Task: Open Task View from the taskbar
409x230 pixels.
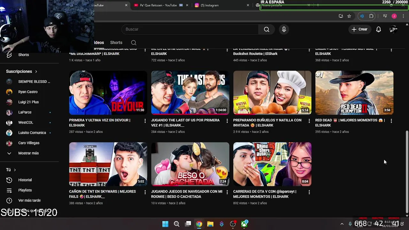Action: (188, 224)
